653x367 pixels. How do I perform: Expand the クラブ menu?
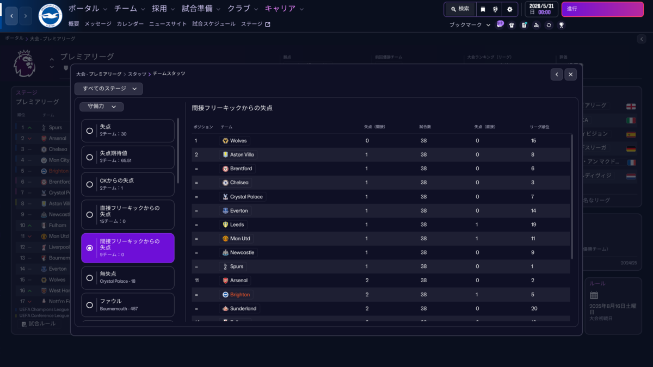(243, 9)
